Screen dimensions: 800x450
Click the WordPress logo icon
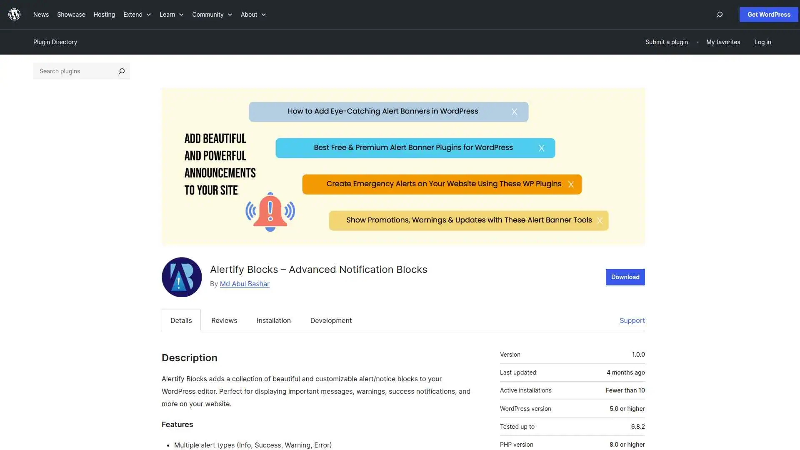point(14,14)
